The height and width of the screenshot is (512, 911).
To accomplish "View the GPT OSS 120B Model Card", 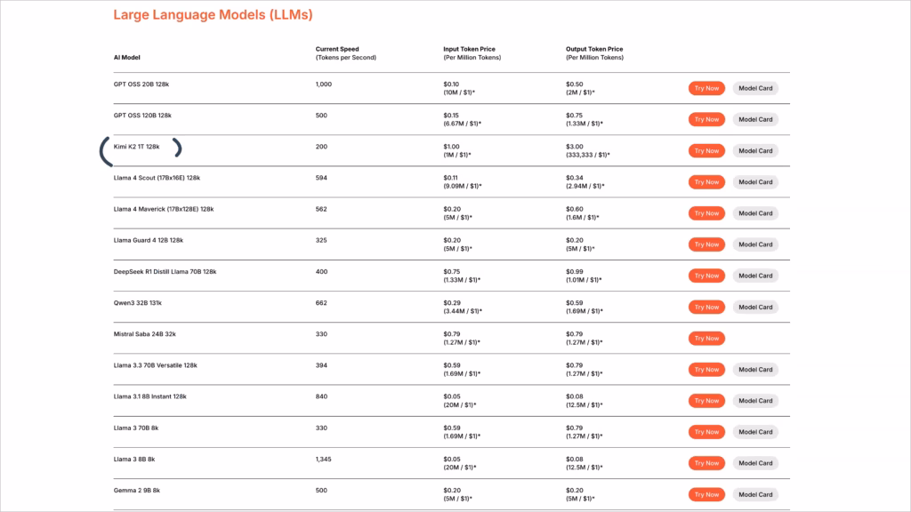I will [755, 119].
